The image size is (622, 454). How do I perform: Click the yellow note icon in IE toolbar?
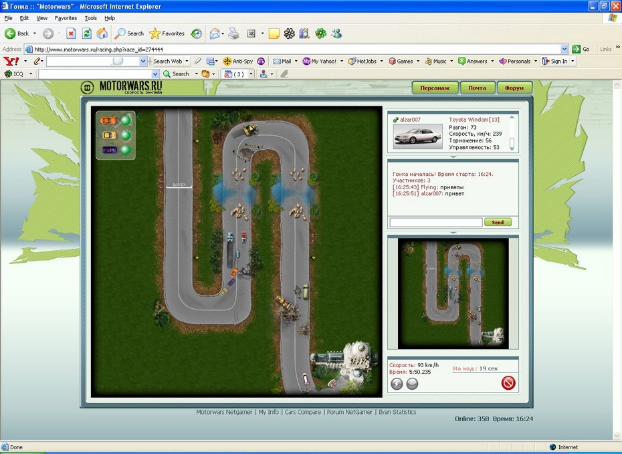point(274,33)
